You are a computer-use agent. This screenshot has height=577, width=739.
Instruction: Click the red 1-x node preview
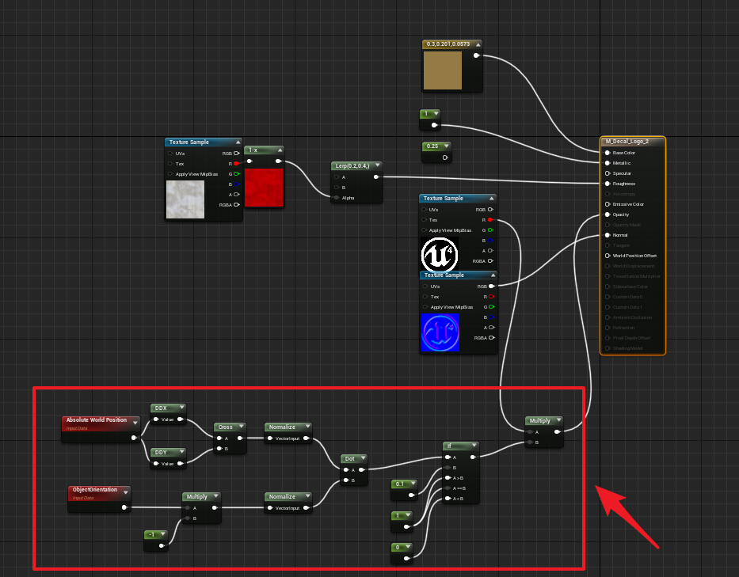pos(264,186)
